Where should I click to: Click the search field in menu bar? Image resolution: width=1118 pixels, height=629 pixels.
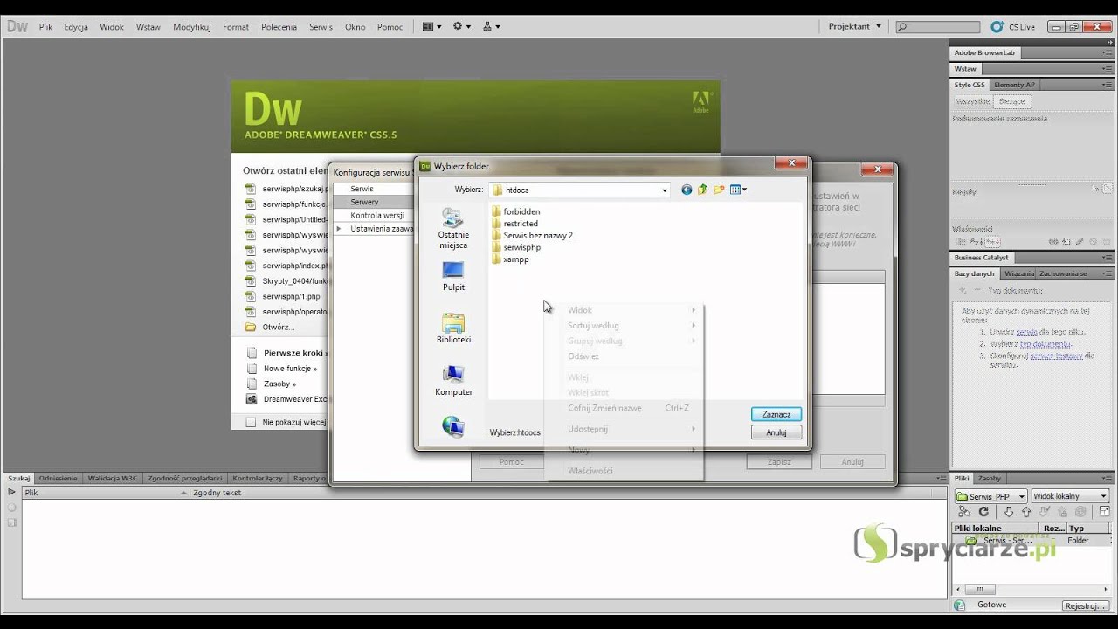939,27
